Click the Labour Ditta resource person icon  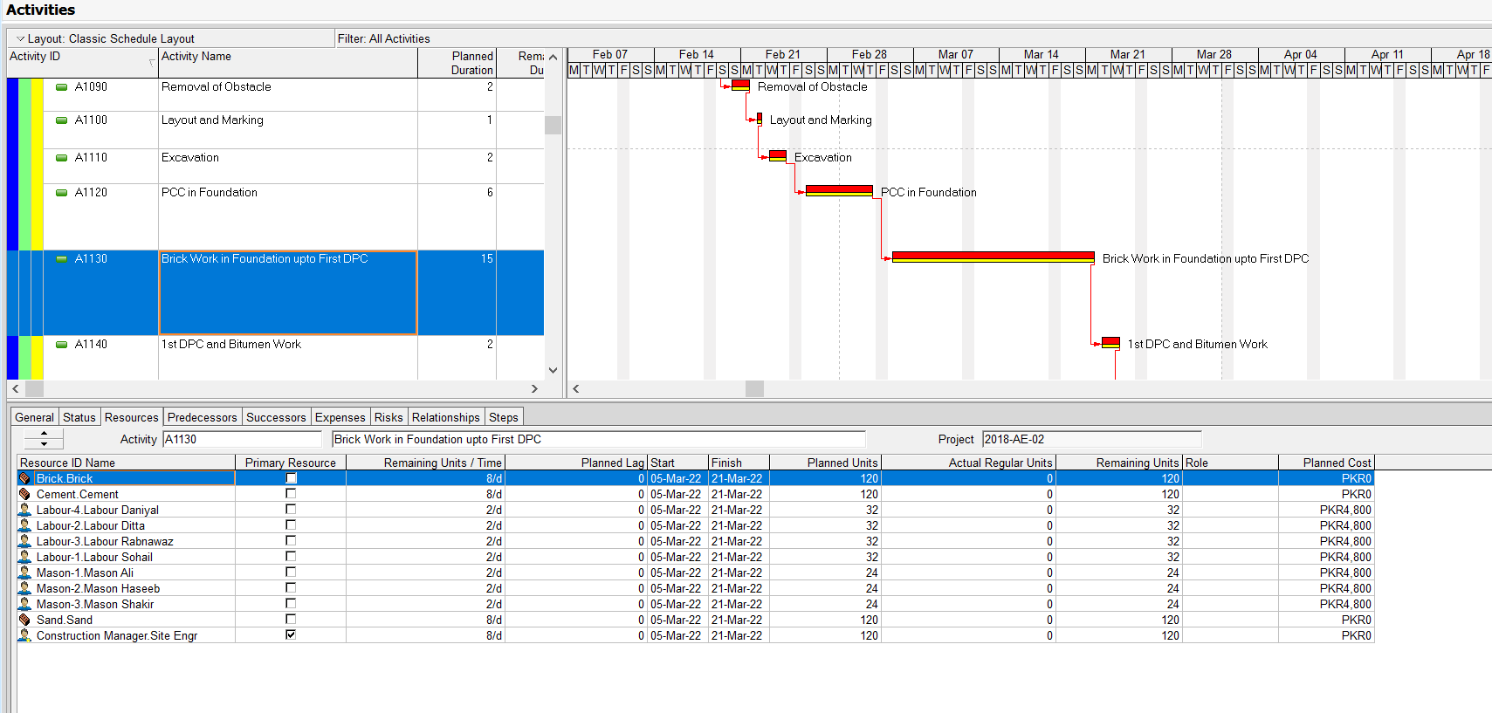coord(24,525)
